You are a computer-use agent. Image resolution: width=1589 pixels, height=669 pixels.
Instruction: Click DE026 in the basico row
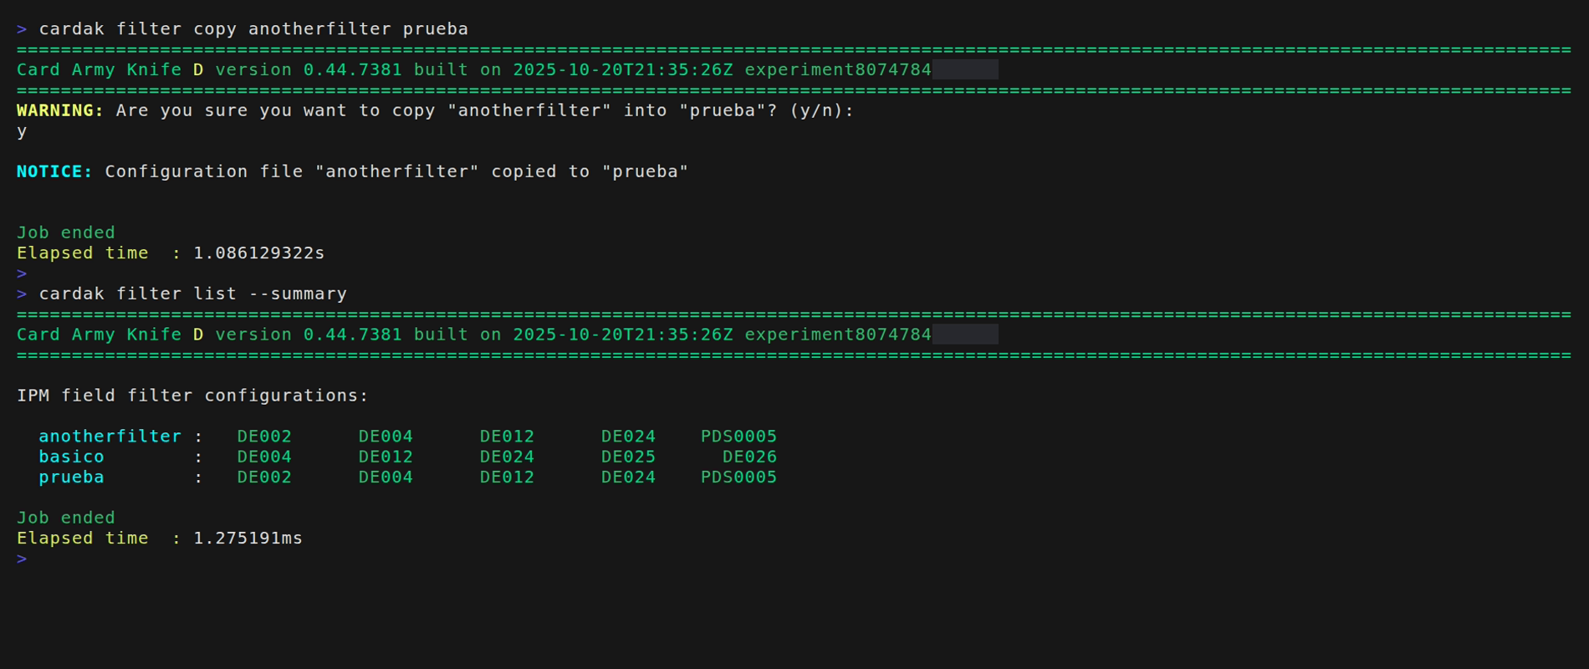pyautogui.click(x=749, y=457)
